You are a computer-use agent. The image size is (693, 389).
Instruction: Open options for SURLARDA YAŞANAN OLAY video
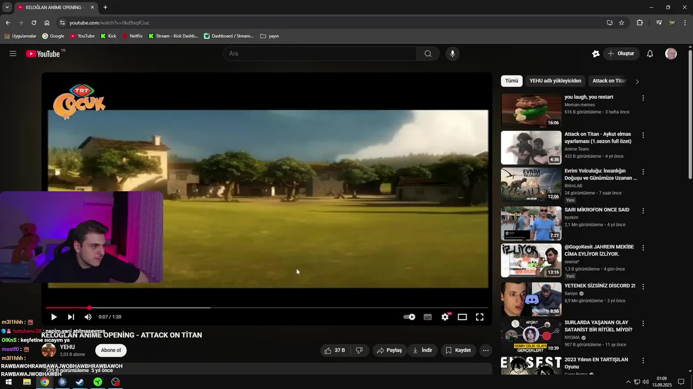click(643, 324)
